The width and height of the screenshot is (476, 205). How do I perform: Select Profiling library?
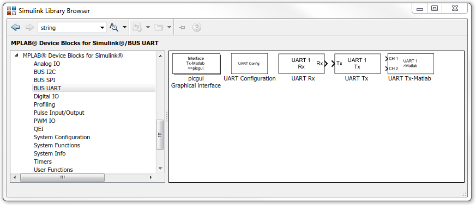44,104
